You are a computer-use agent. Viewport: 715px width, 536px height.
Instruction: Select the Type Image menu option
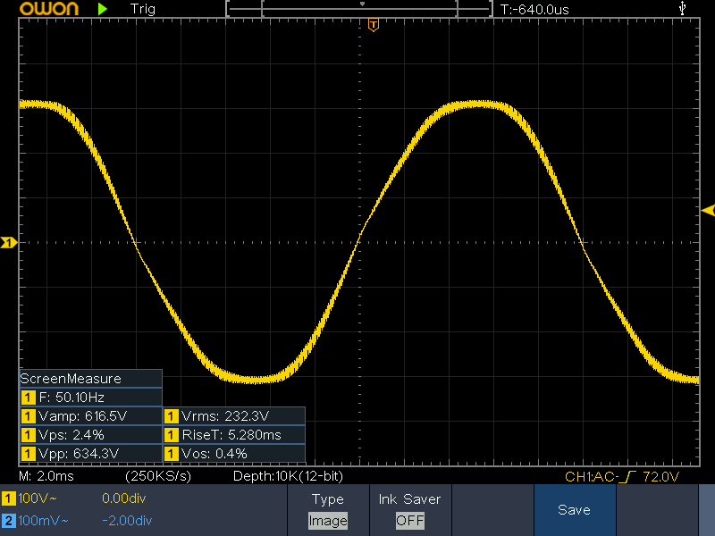(x=328, y=510)
